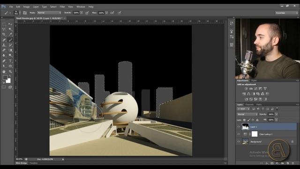Viewport: 300px width, 169px height.
Task: Select the Eyedropper tool
Action: coord(10,34)
